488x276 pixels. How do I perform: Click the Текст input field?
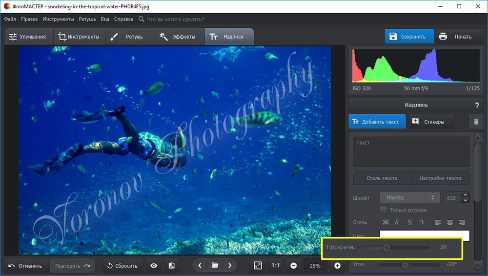(411, 152)
